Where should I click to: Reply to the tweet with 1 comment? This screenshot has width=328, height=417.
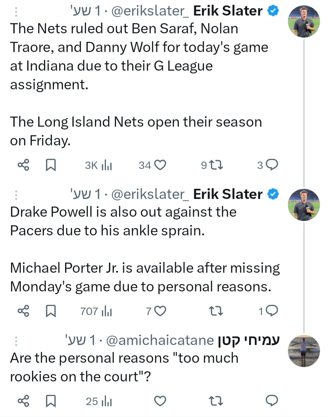(272, 311)
